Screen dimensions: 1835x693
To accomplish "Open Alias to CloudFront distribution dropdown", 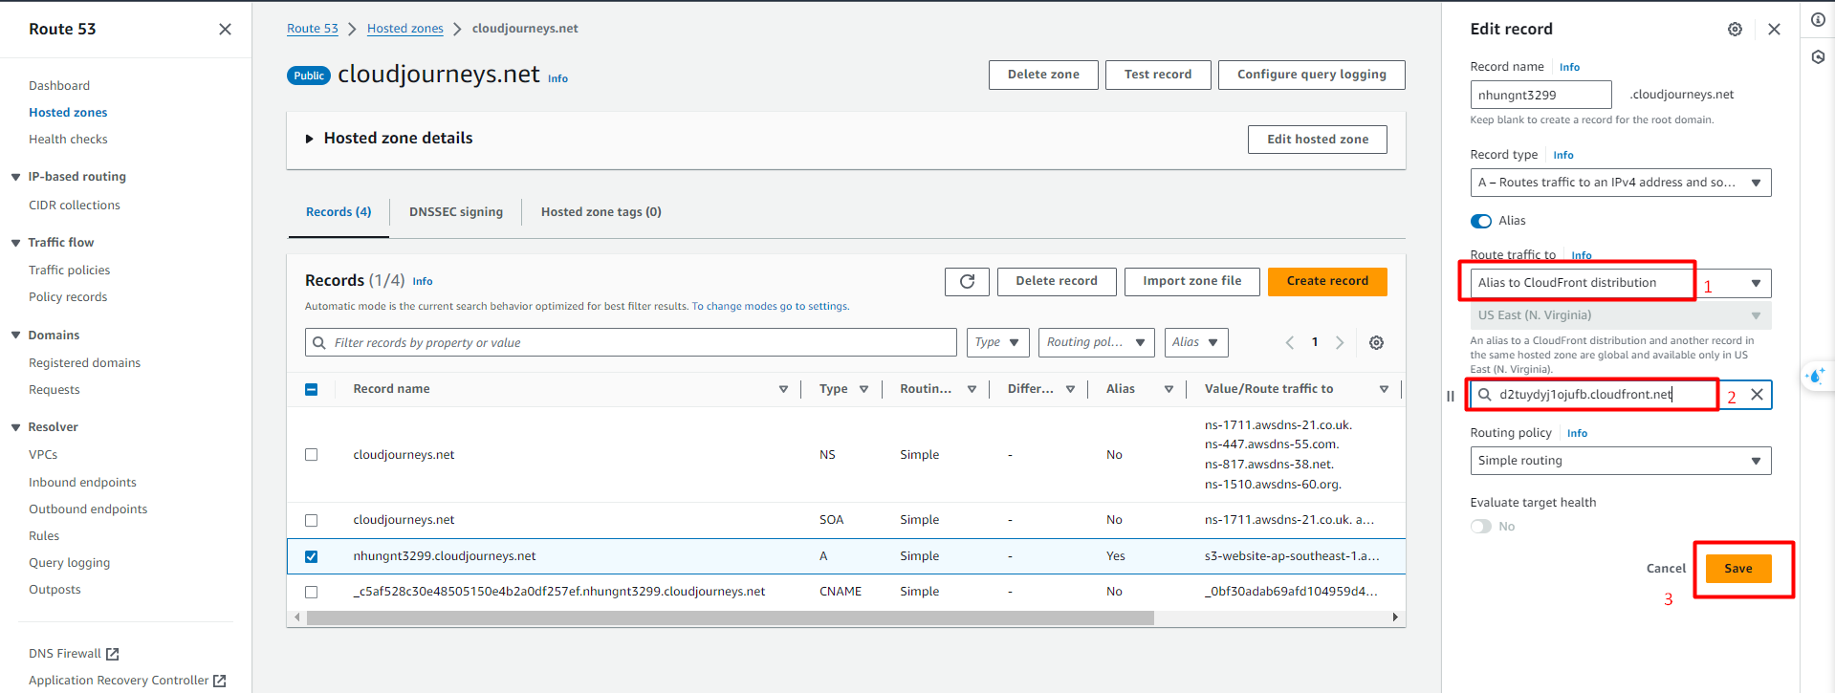I will pos(1620,283).
